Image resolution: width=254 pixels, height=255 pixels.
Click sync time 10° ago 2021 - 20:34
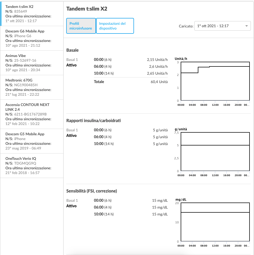[x=23, y=70]
